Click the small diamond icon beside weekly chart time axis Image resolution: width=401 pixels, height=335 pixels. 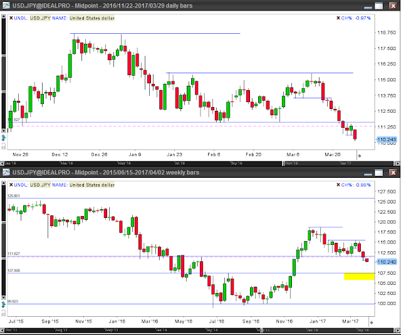tap(372, 322)
